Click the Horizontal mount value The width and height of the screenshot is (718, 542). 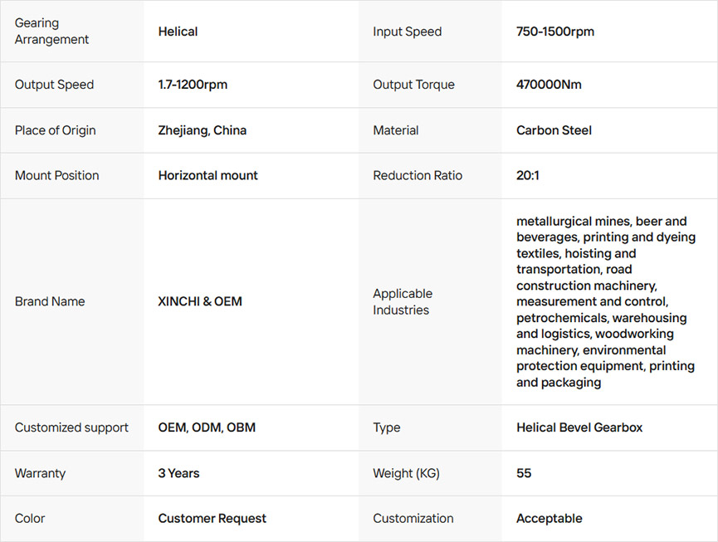208,175
